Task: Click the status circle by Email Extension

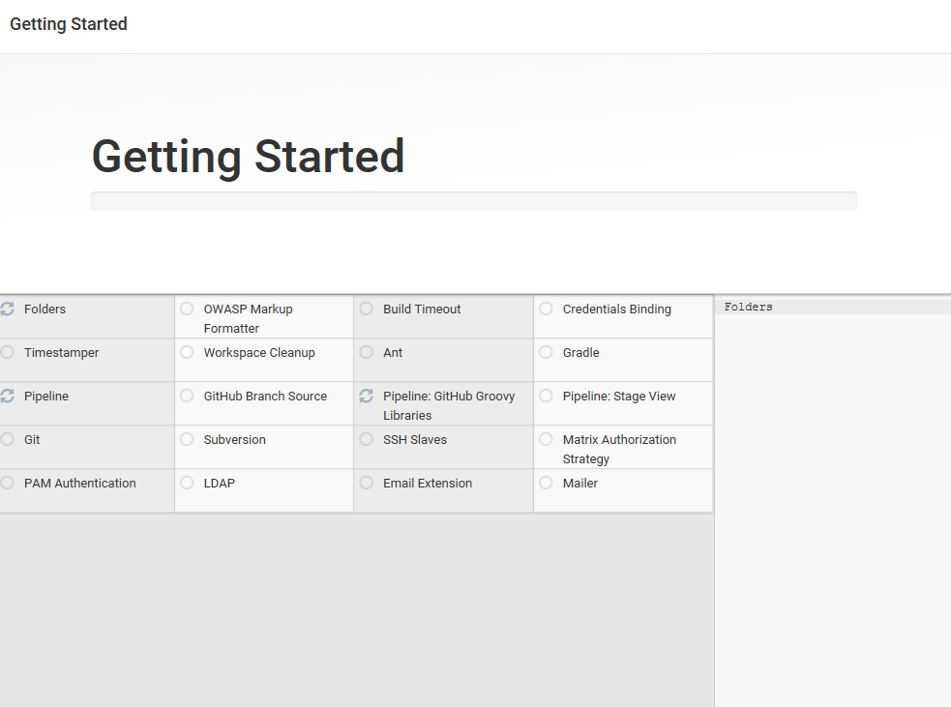Action: [367, 484]
